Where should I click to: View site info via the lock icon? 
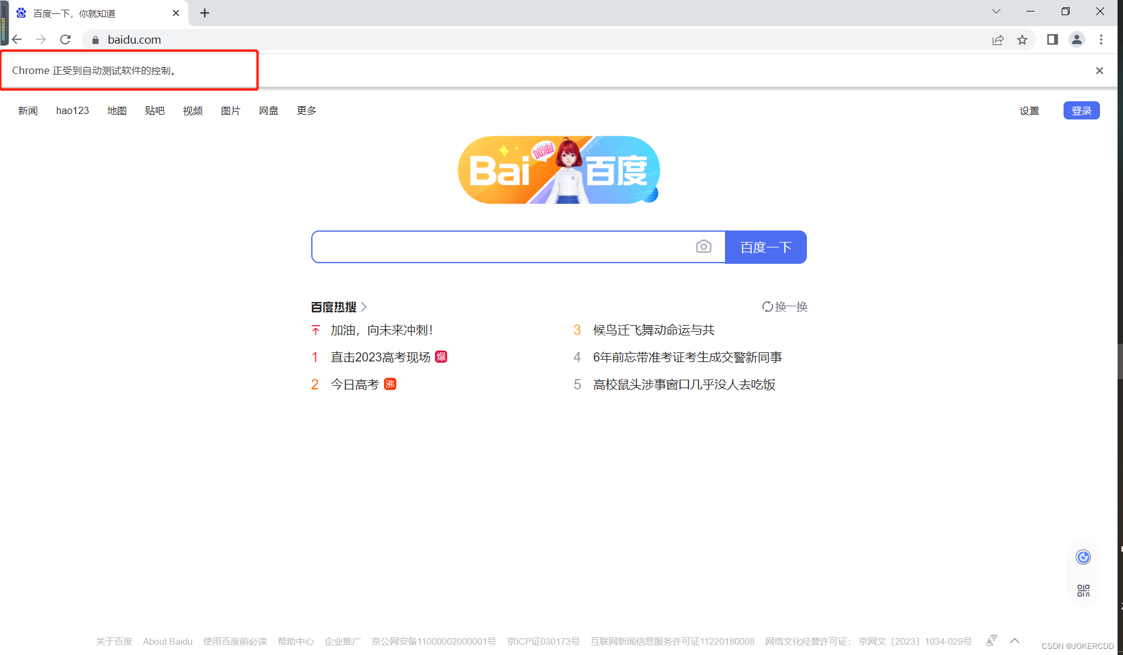coord(95,40)
